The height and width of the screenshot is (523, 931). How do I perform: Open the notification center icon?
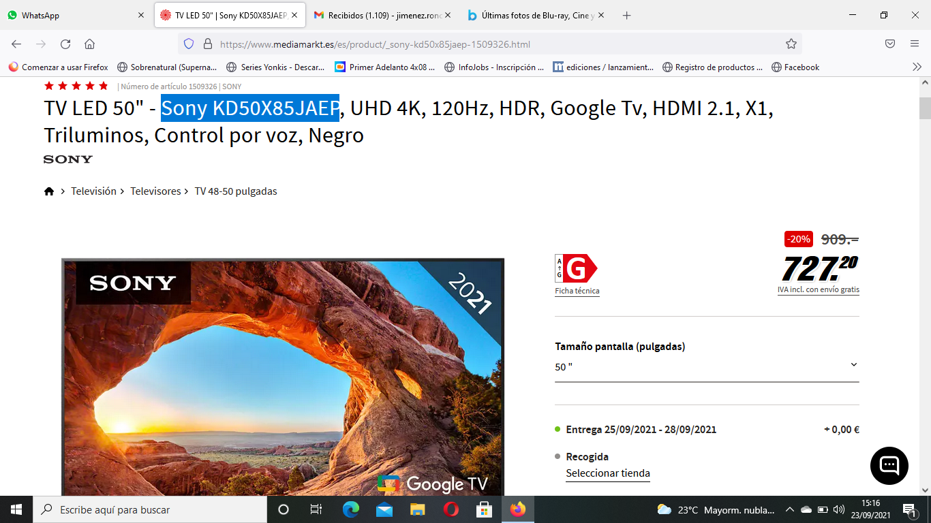point(909,509)
